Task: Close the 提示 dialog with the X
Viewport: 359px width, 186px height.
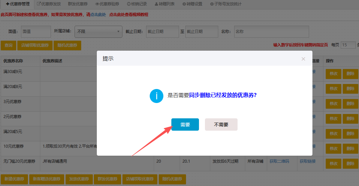Action: coord(303,59)
